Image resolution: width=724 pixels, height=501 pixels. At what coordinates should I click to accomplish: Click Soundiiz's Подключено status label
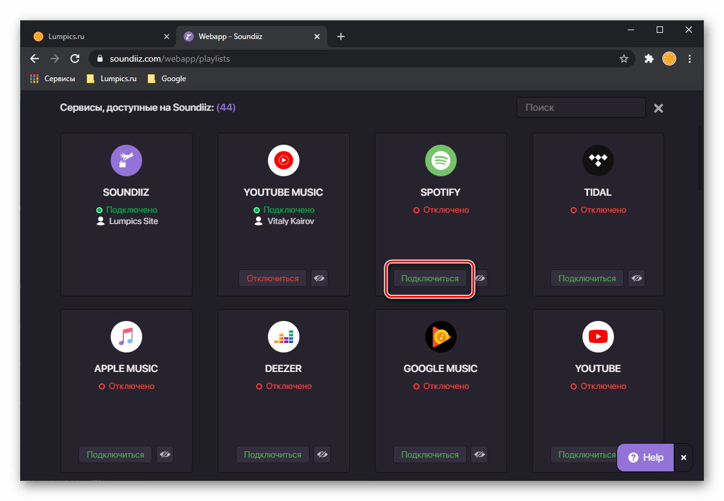[x=131, y=210]
